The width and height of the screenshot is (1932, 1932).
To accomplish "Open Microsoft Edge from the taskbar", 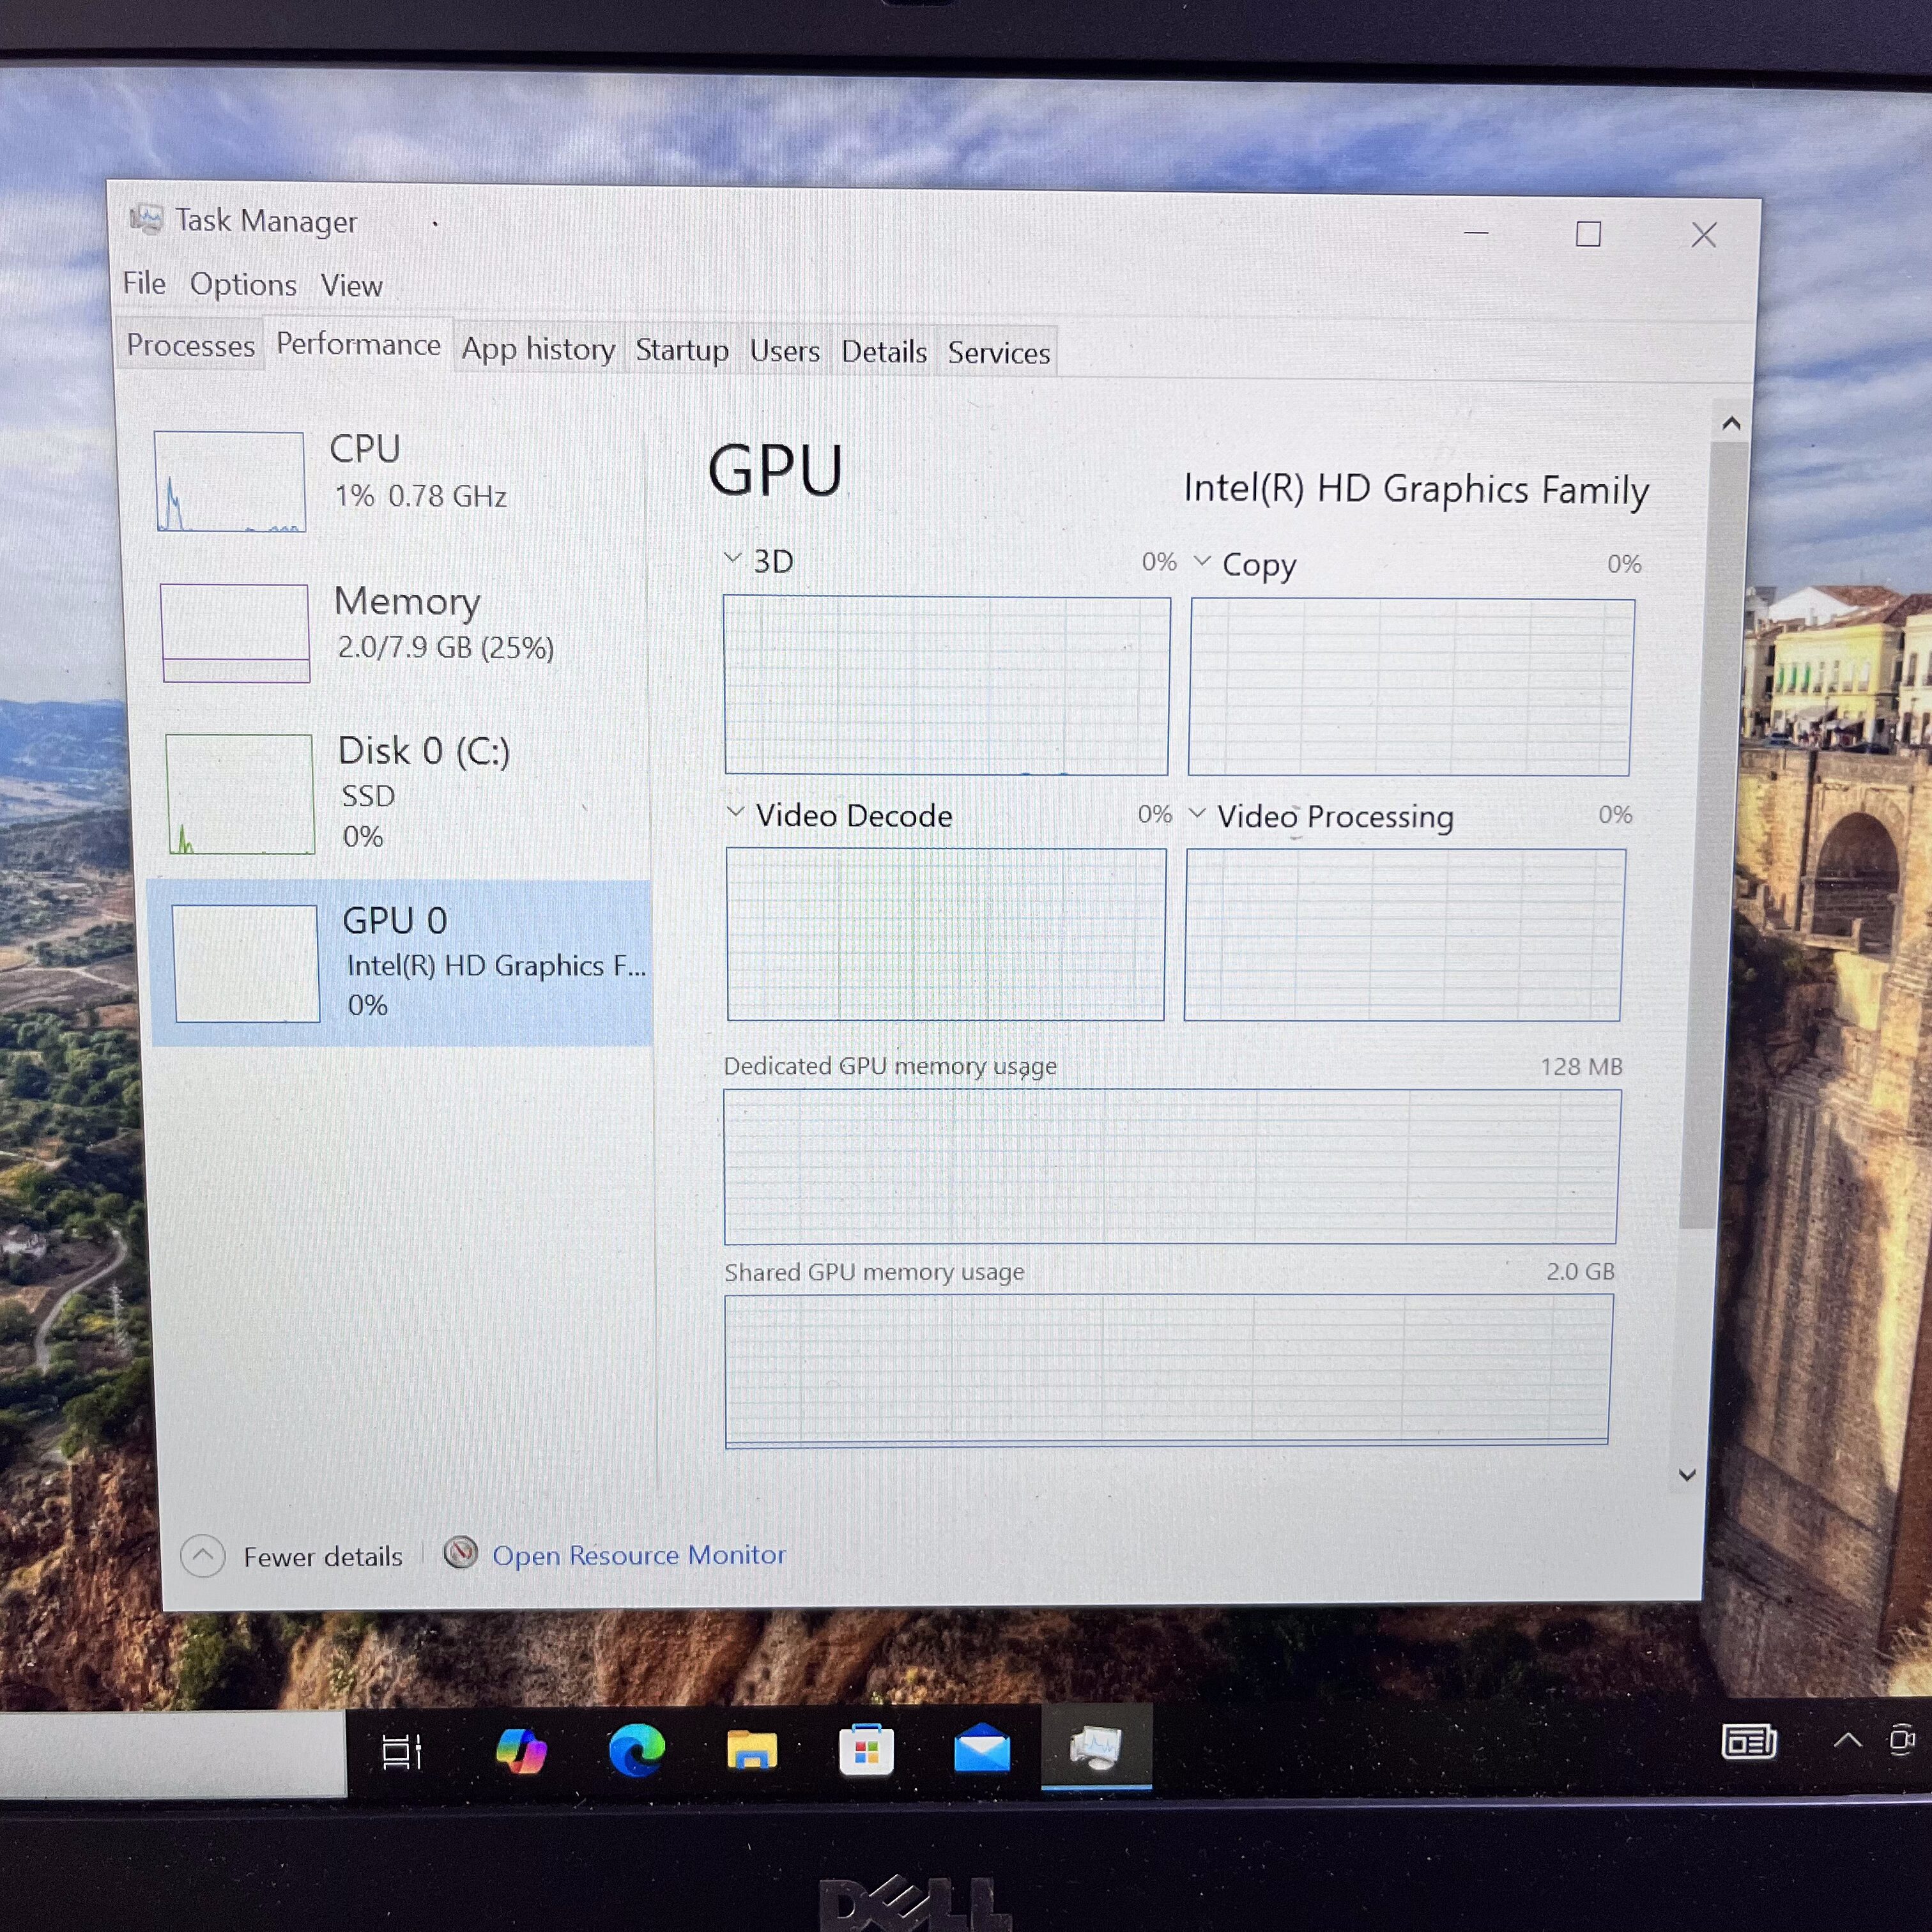I will click(x=637, y=1749).
